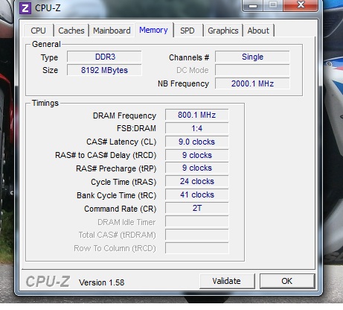The height and width of the screenshot is (310, 343).
Task: Click the empty Row To Column field
Action: click(x=196, y=248)
